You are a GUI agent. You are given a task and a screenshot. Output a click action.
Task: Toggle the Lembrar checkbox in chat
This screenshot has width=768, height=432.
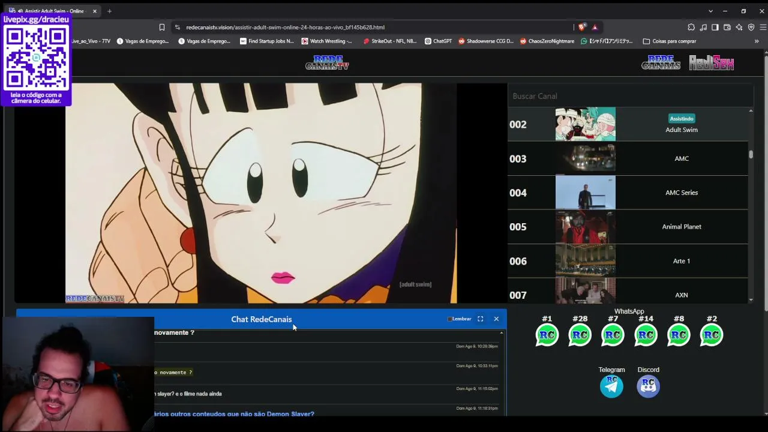click(x=449, y=319)
